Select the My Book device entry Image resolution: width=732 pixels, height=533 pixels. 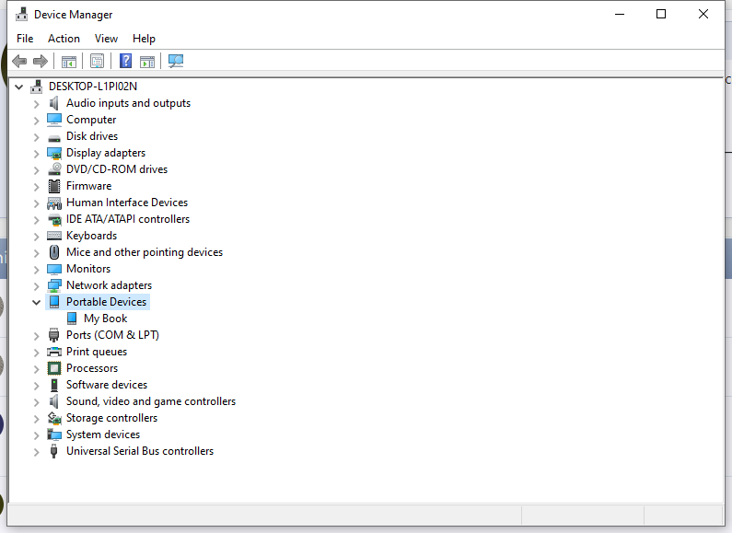[106, 319]
